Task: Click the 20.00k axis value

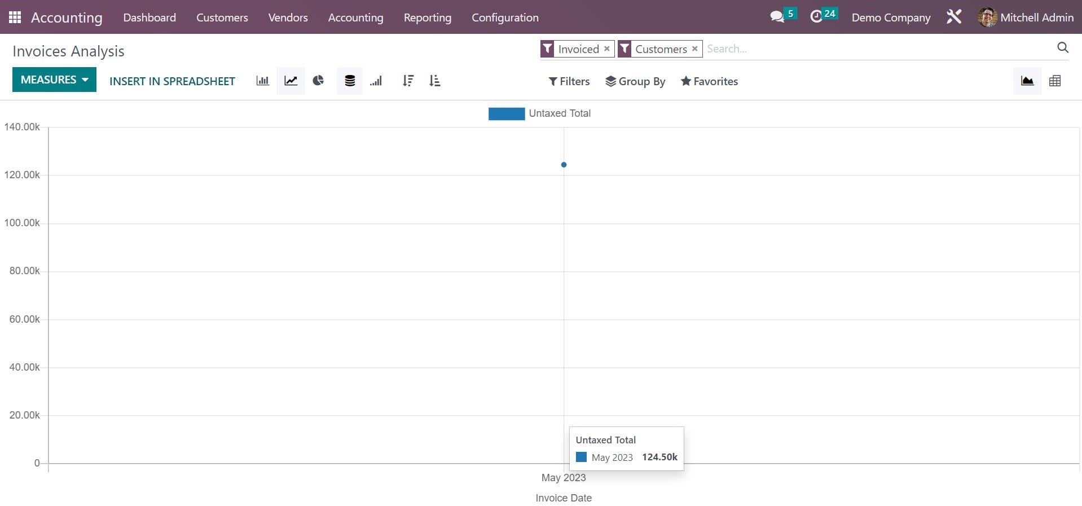Action: click(x=24, y=415)
